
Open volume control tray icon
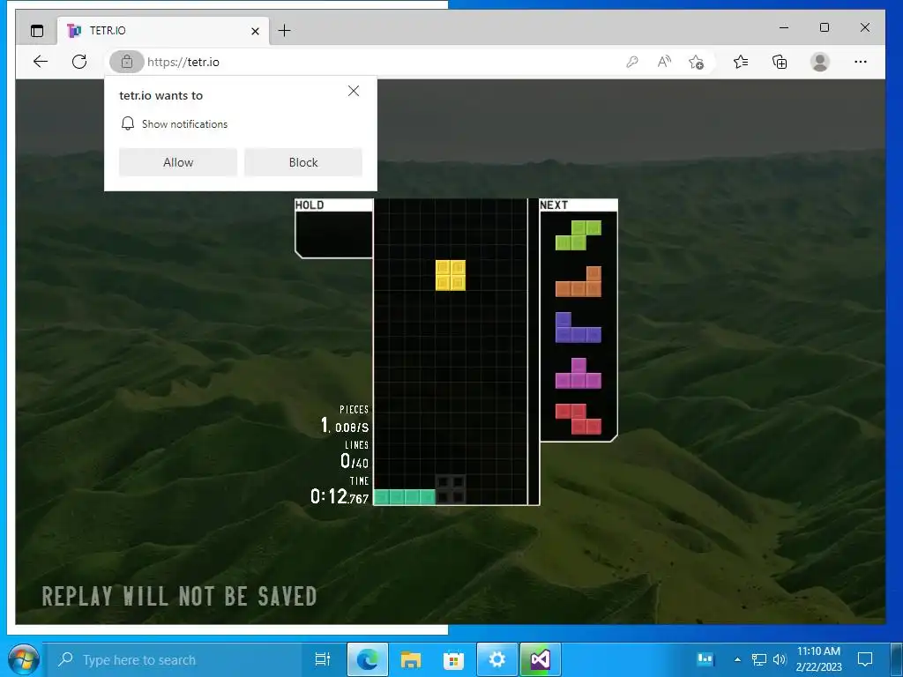(780, 659)
